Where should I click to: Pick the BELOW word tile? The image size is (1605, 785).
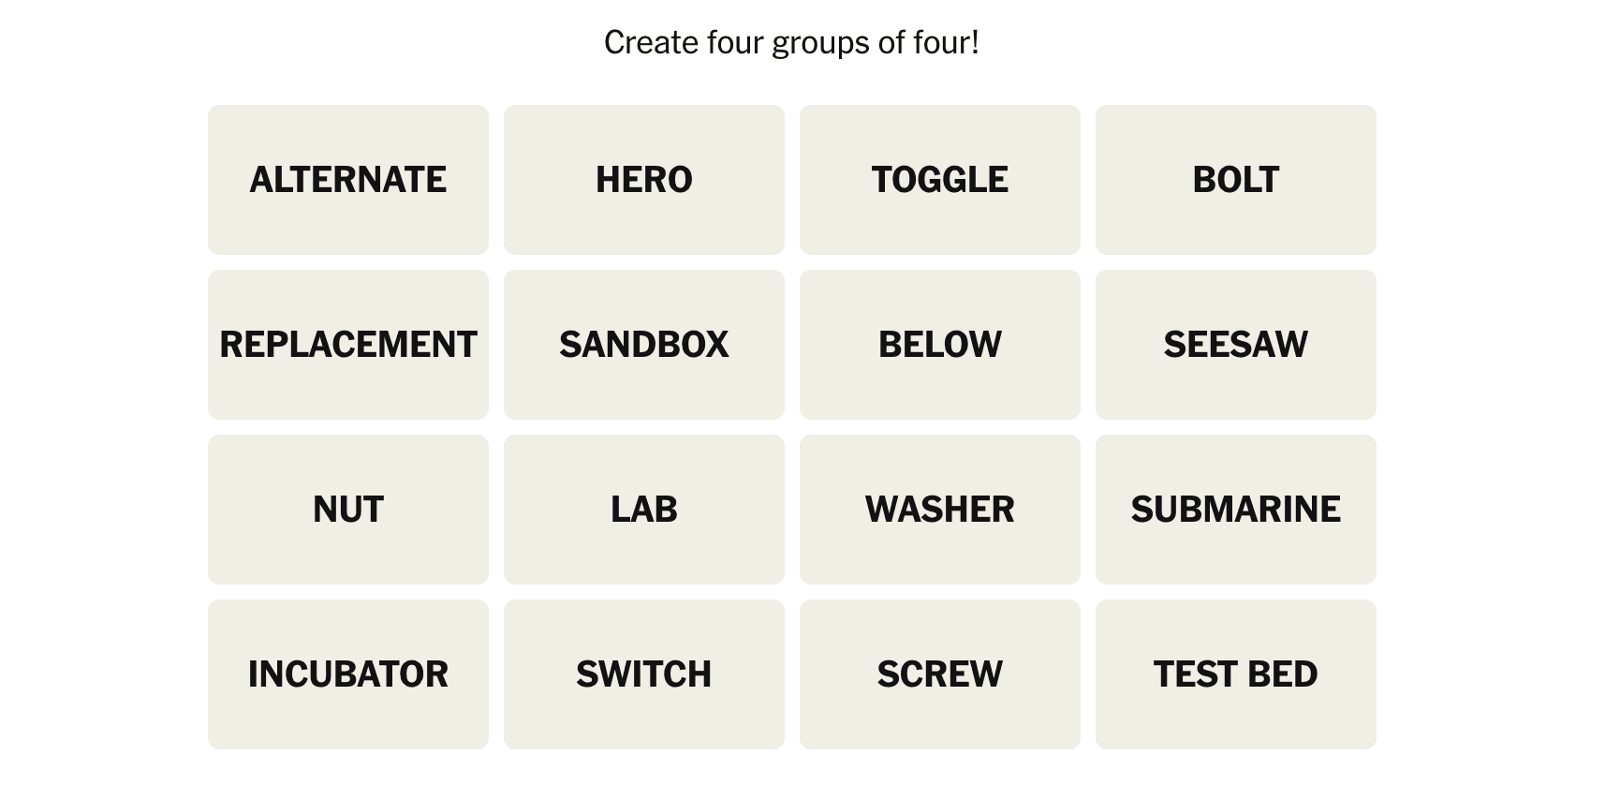(x=939, y=345)
